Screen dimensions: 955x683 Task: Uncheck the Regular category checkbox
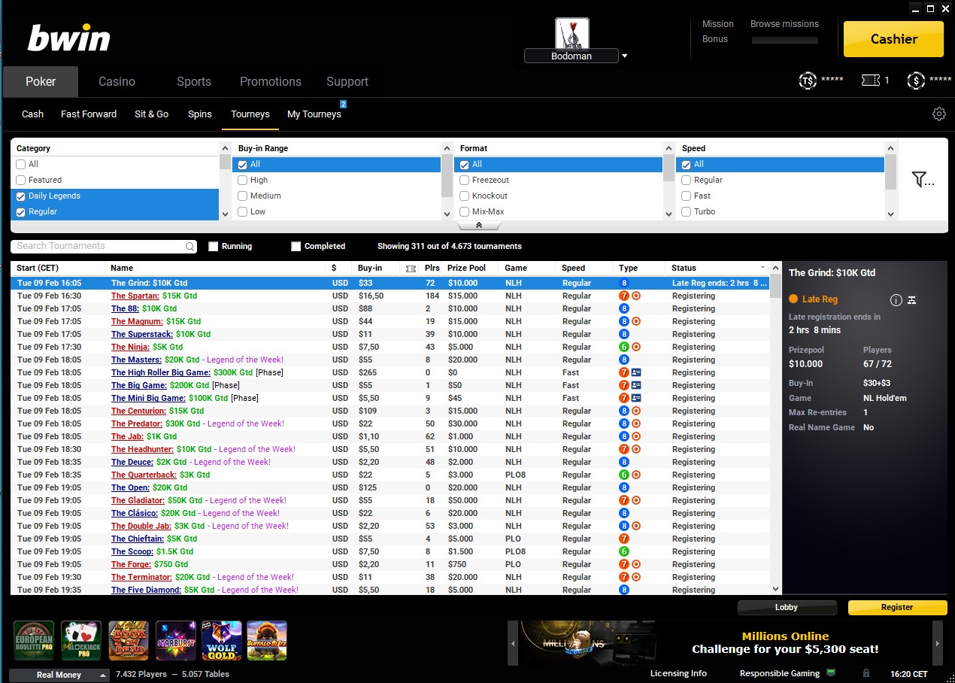(21, 212)
